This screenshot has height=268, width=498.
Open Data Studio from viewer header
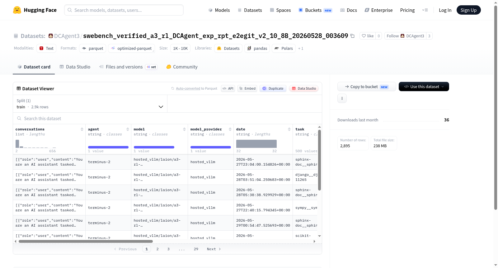tap(304, 88)
